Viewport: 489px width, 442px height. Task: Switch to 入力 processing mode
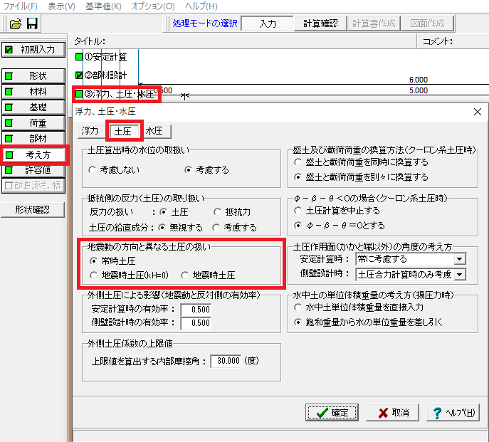(x=267, y=23)
